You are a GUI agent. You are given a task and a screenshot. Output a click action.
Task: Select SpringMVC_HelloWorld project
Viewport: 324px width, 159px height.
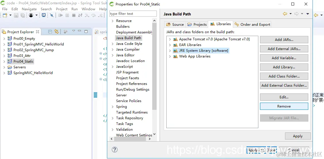coord(33,73)
